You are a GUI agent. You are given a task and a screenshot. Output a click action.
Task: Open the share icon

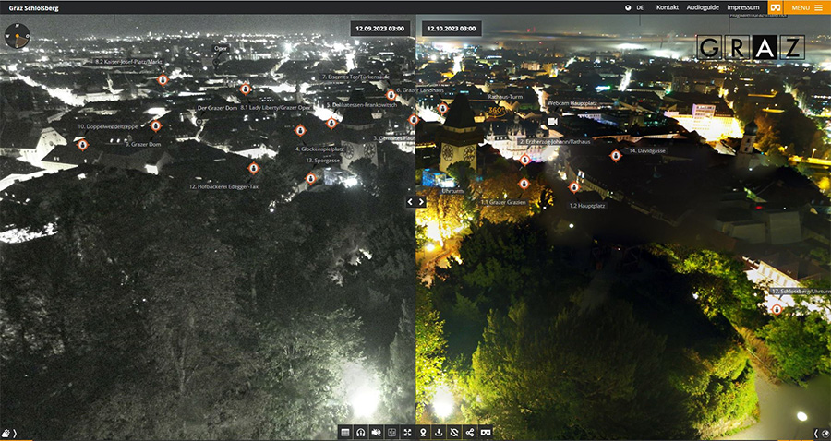click(x=470, y=433)
